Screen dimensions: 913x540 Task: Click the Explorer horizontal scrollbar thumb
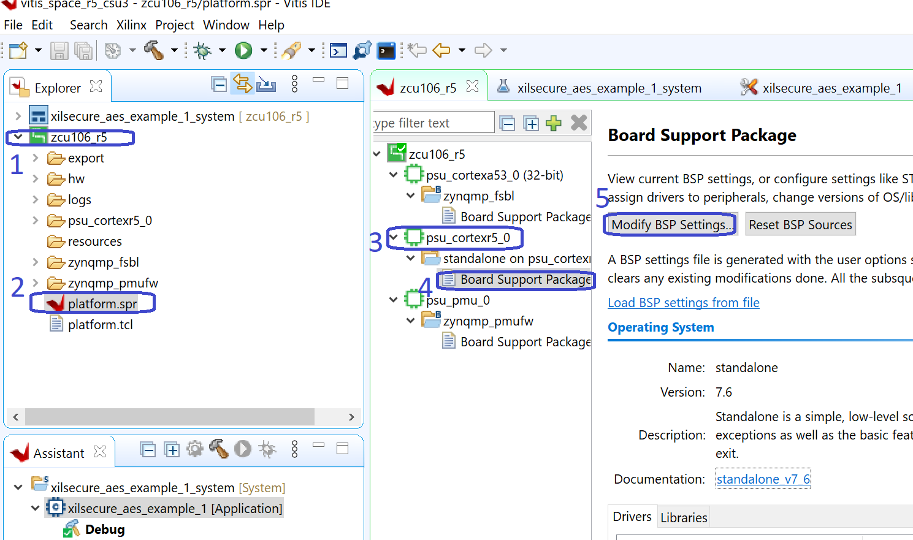(x=170, y=417)
